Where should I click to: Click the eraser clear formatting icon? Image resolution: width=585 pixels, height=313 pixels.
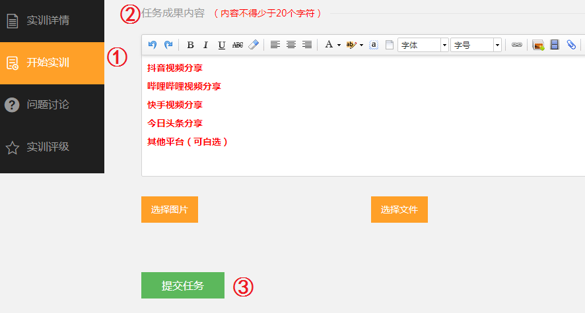(254, 45)
